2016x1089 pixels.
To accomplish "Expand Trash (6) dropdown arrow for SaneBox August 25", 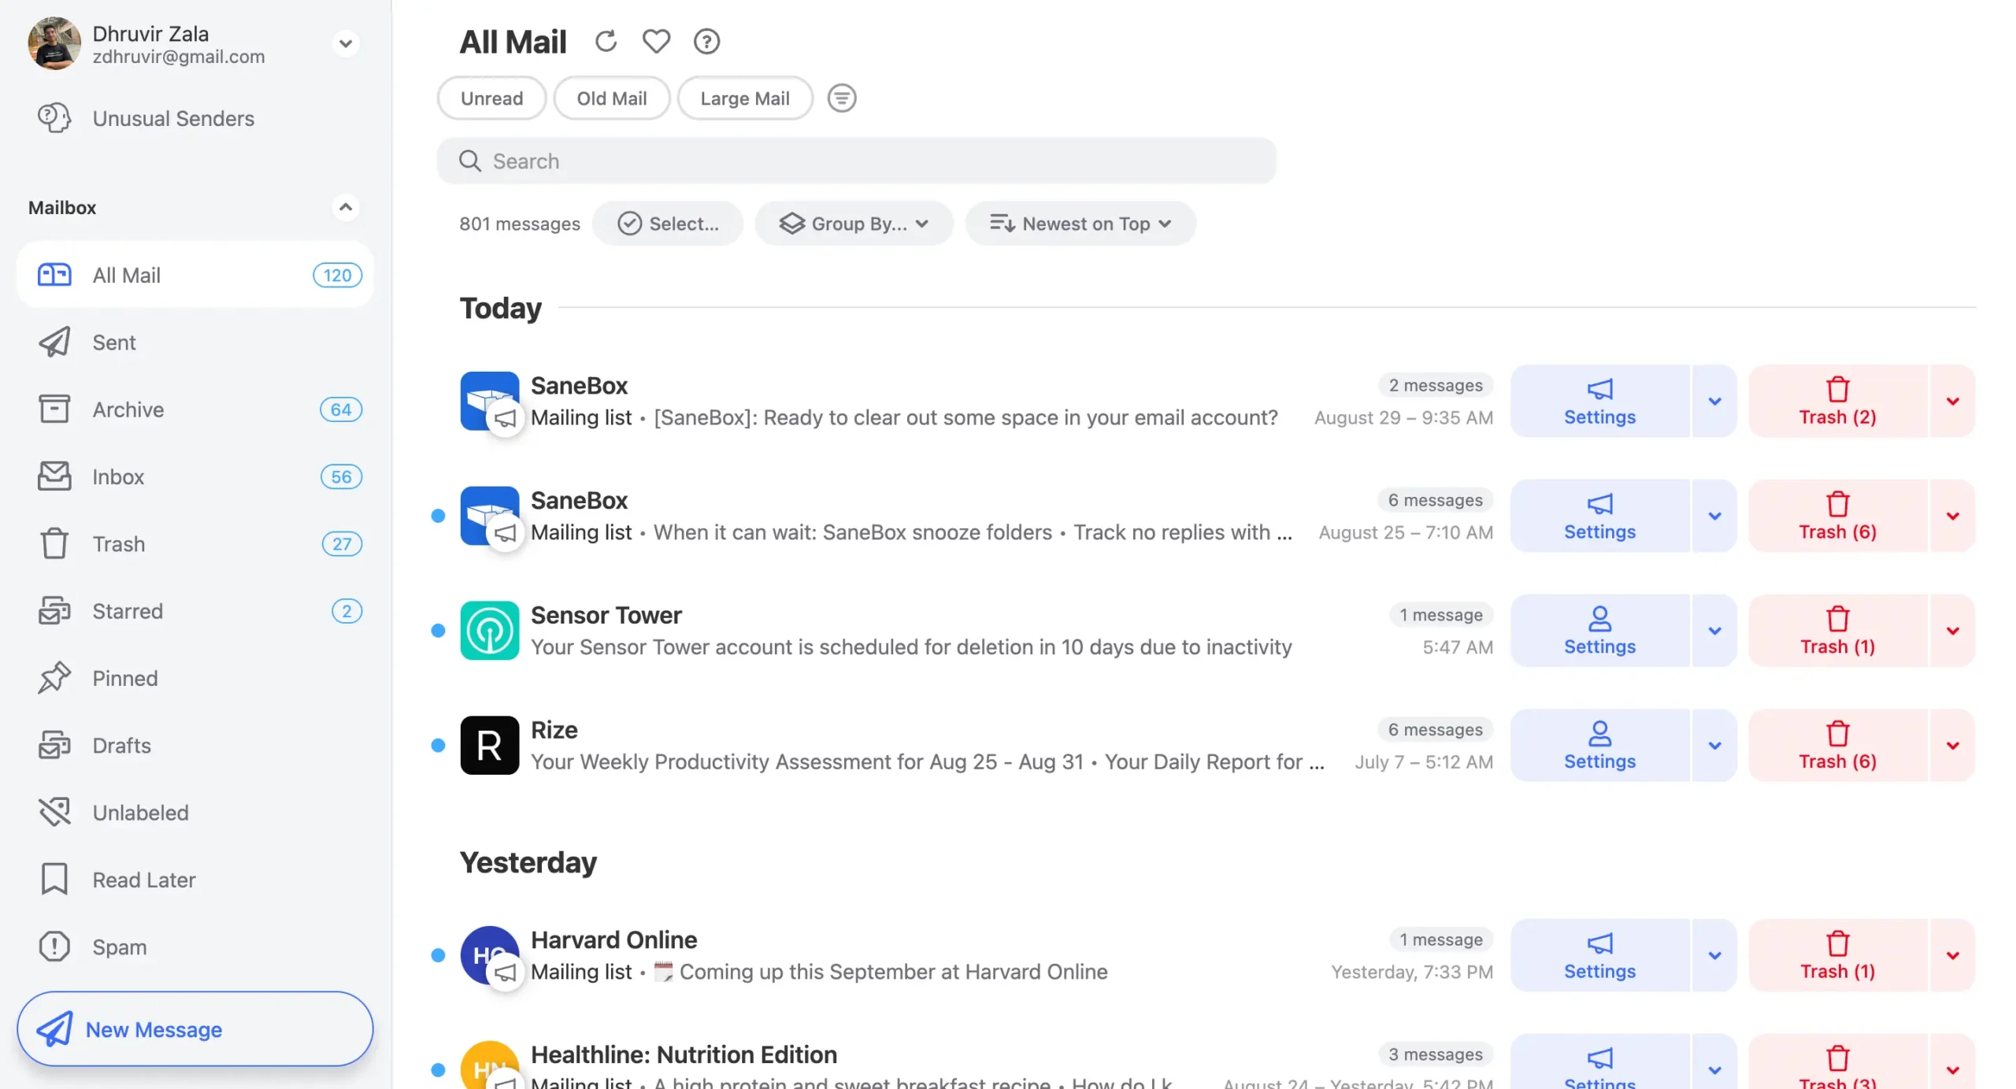I will 1952,516.
